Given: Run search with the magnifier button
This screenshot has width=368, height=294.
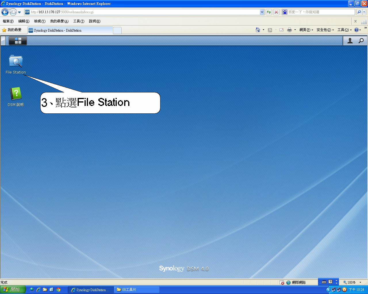Looking at the screenshot, I should click(359, 12).
